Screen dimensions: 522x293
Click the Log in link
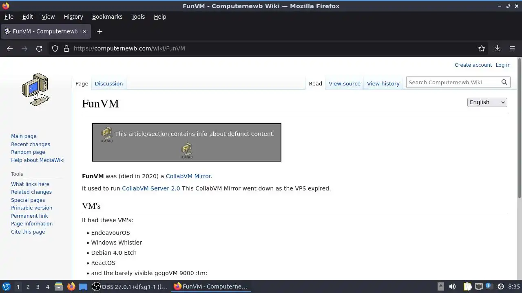503,65
